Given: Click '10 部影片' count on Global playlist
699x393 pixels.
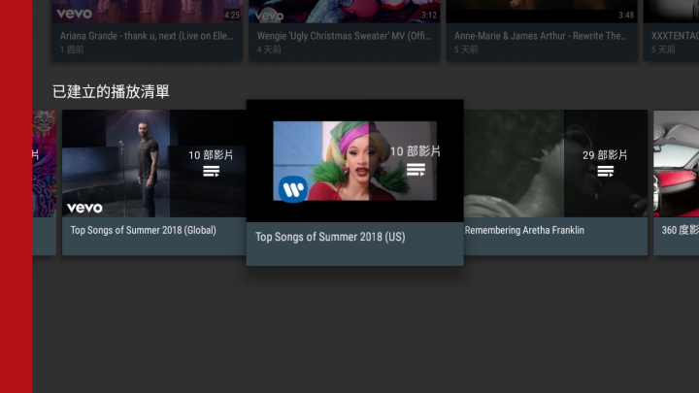Looking at the screenshot, I should coord(211,155).
